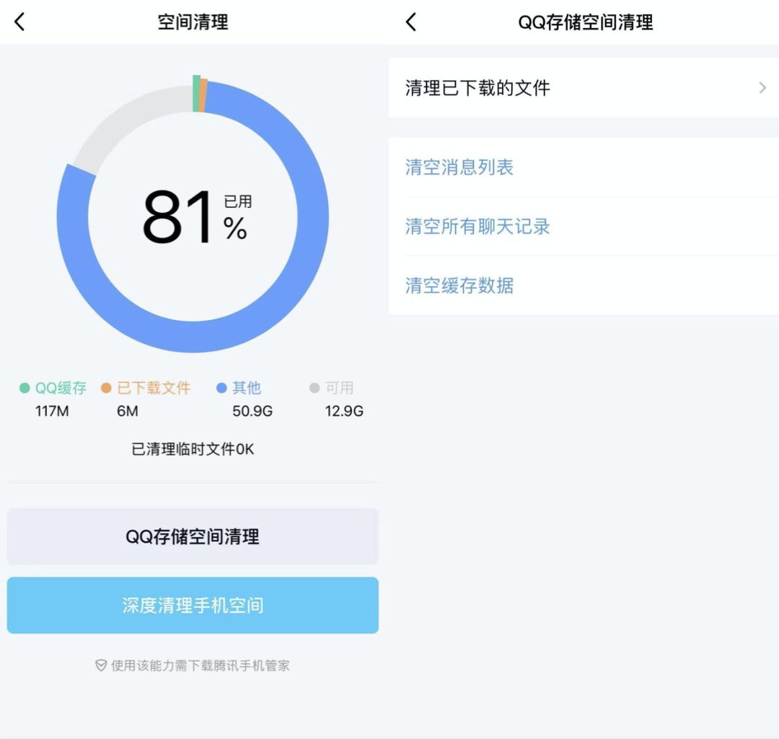Tap the 使用该能力需下载腾讯手机管家 notice text
Screen dimensions: 779x739
(201, 665)
